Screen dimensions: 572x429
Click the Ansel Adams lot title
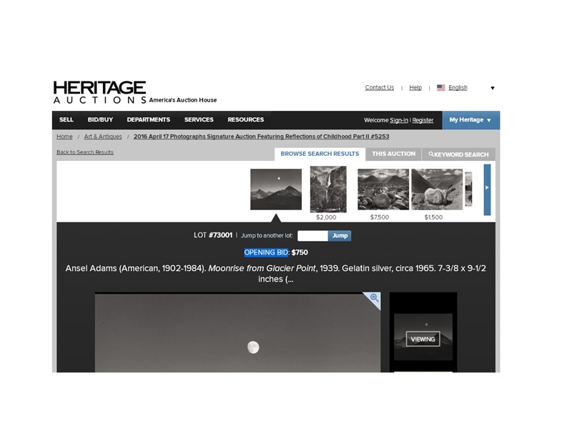coord(276,274)
